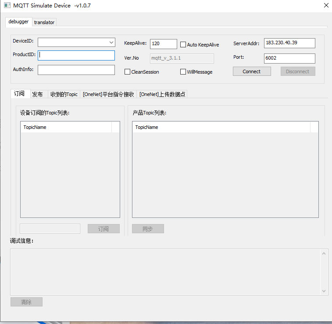
Task: Expand the DeviceID dropdown list
Action: [x=111, y=43]
